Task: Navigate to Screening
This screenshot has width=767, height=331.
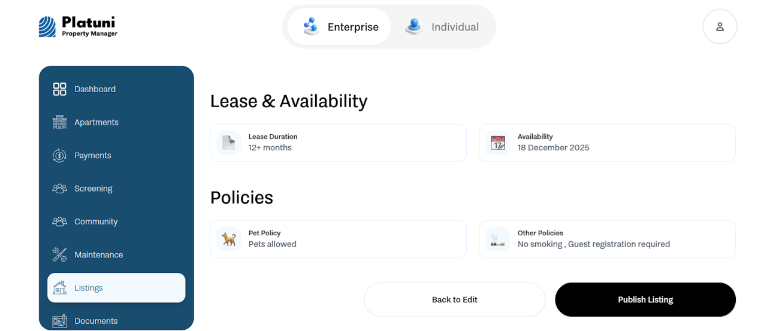Action: point(116,189)
